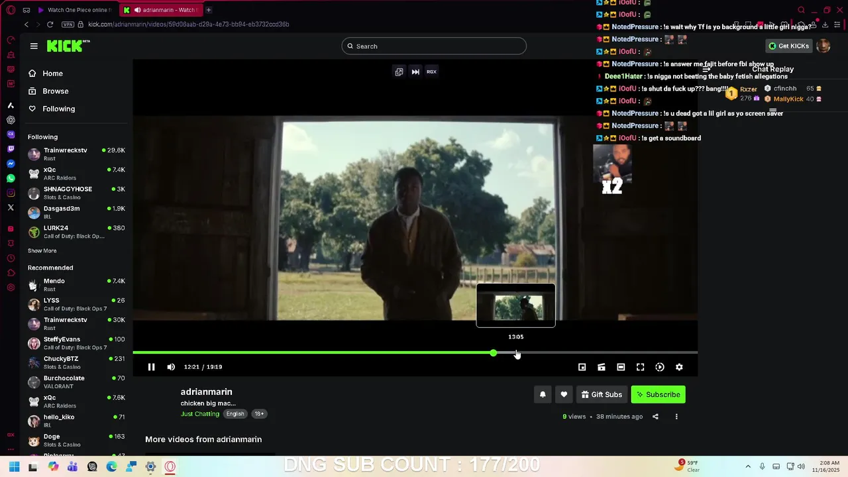The width and height of the screenshot is (848, 477).
Task: Enable picture-in-picture in player
Action: coord(582,367)
